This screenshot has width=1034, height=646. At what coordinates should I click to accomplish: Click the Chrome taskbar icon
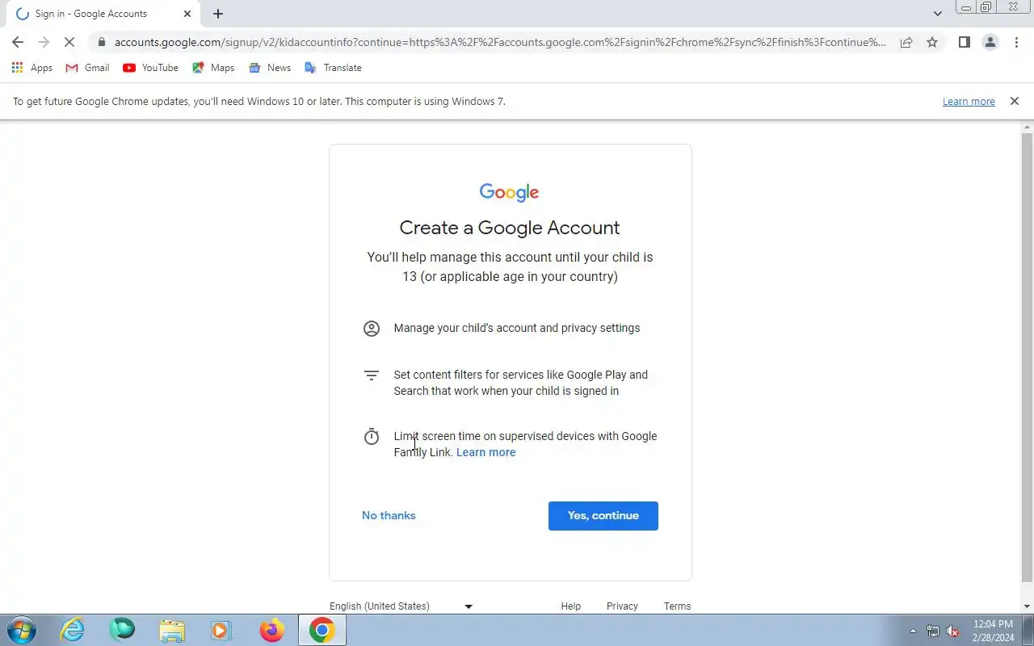point(322,630)
